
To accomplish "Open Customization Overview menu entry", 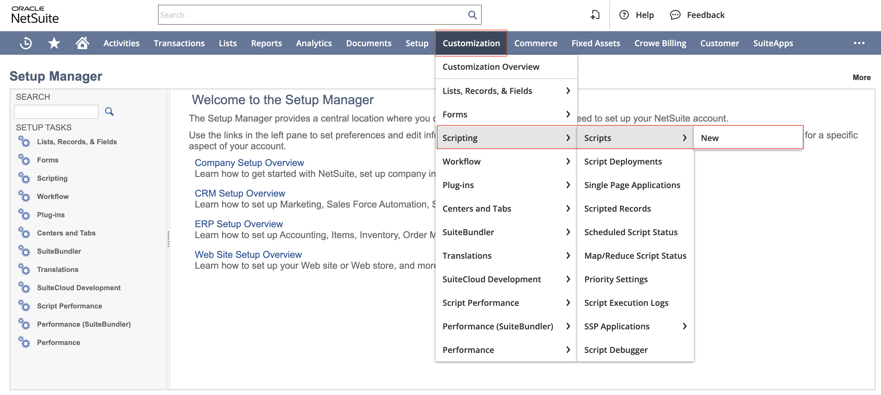I will [506, 67].
